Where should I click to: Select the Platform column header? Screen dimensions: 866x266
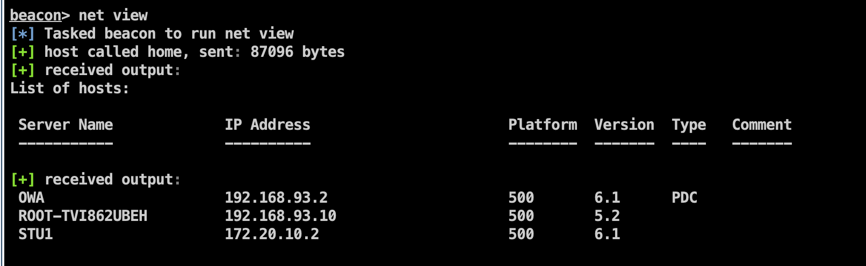543,125
